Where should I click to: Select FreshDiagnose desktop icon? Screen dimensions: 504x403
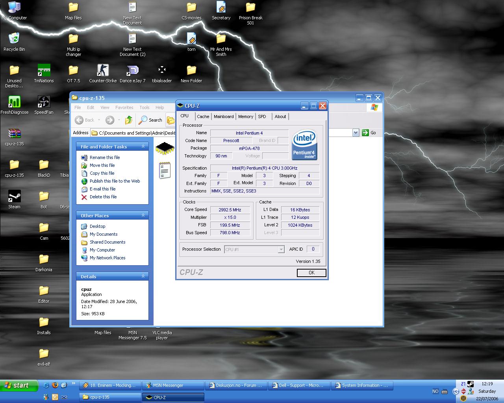pos(14,105)
